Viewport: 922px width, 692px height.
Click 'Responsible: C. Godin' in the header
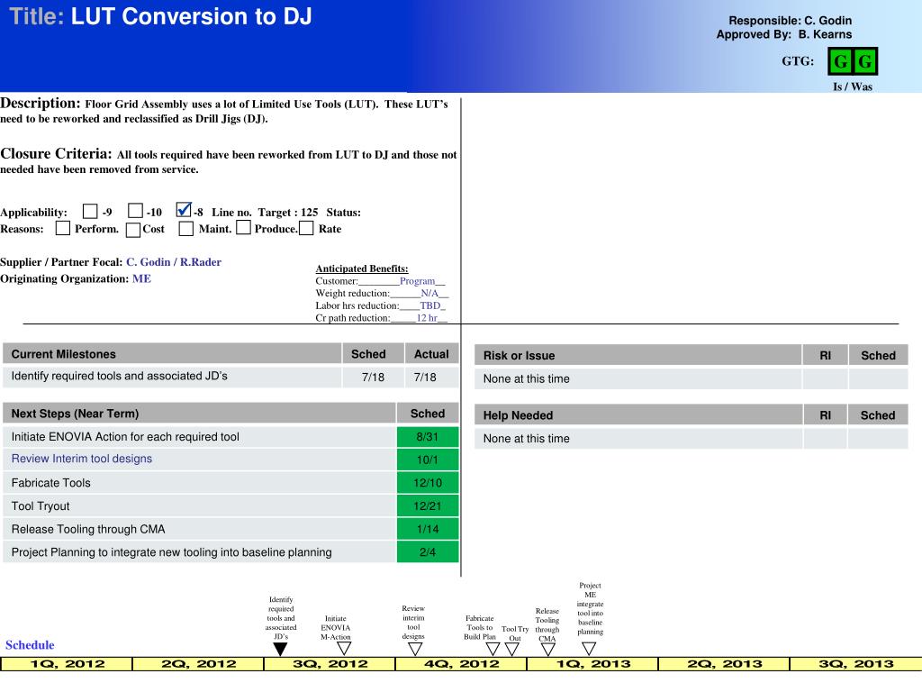coord(790,21)
